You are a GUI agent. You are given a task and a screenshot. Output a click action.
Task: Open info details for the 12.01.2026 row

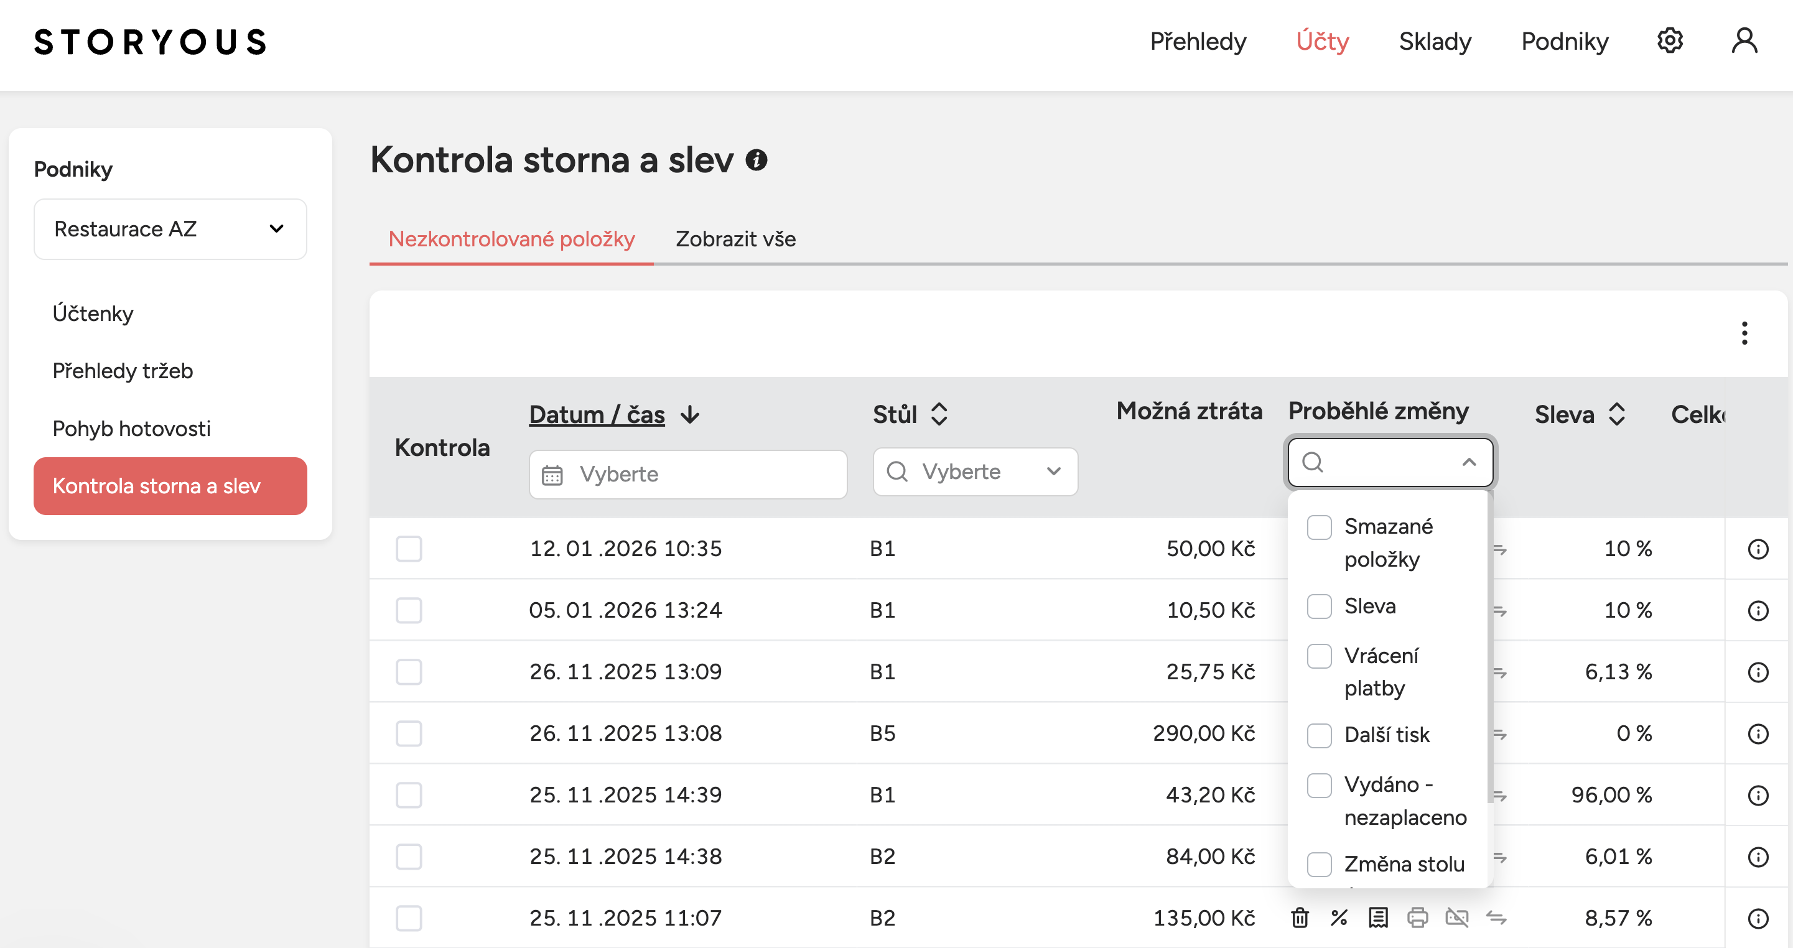[x=1758, y=549]
